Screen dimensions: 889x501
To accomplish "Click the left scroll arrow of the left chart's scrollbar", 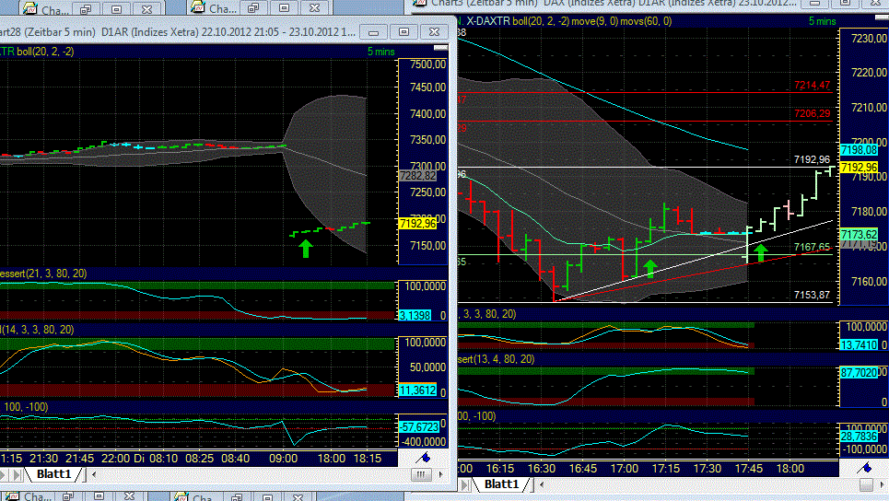I will tap(94, 474).
